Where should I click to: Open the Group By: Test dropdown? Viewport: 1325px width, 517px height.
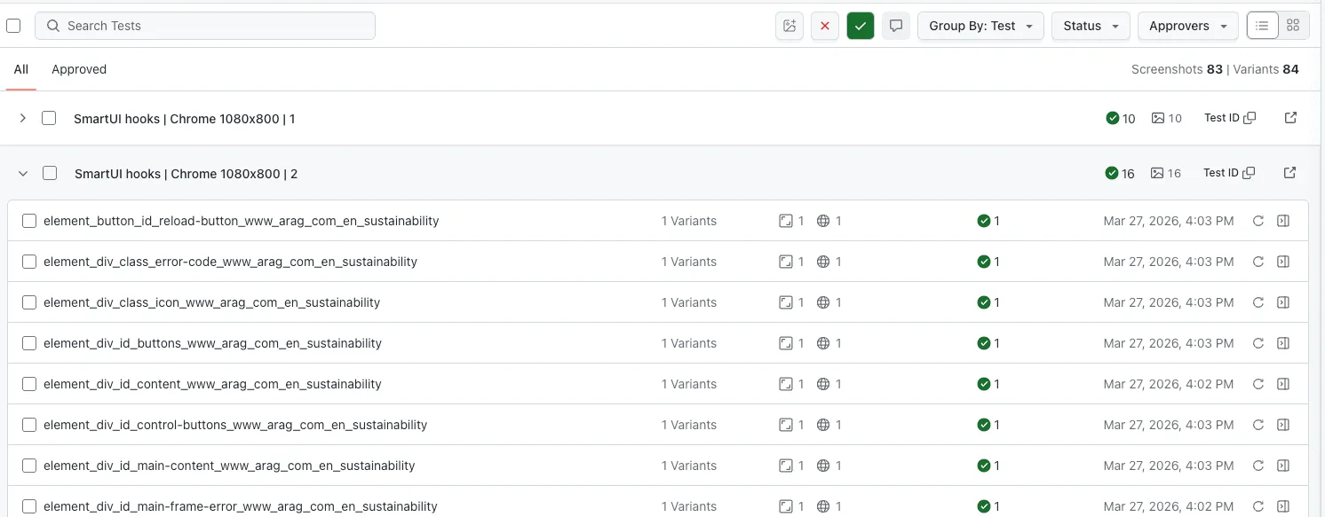(980, 26)
